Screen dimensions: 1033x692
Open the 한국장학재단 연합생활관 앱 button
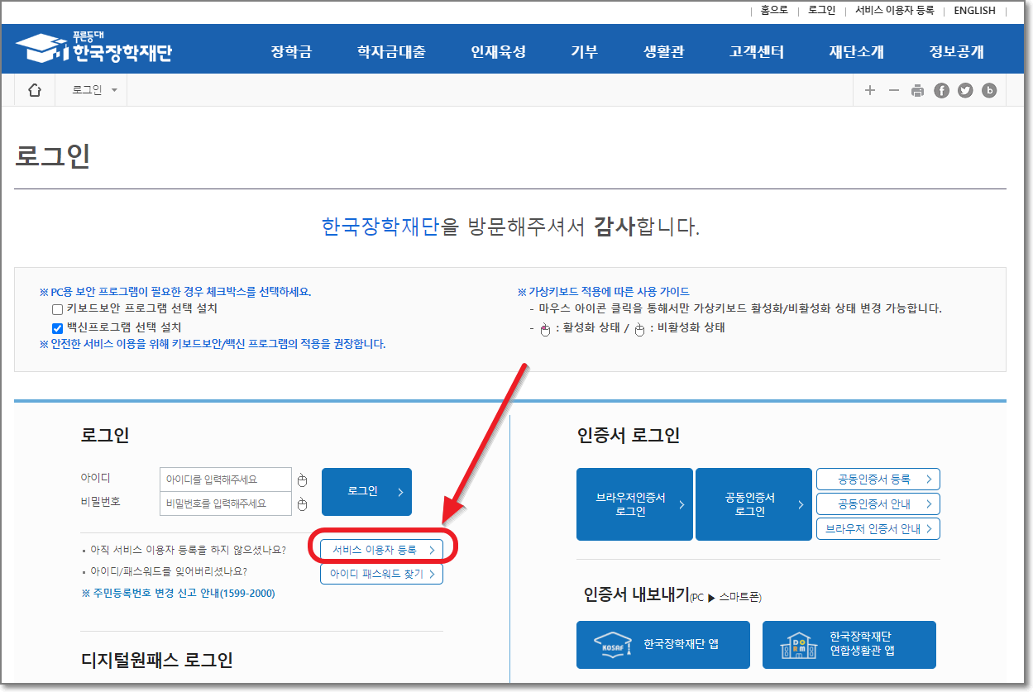click(x=849, y=645)
